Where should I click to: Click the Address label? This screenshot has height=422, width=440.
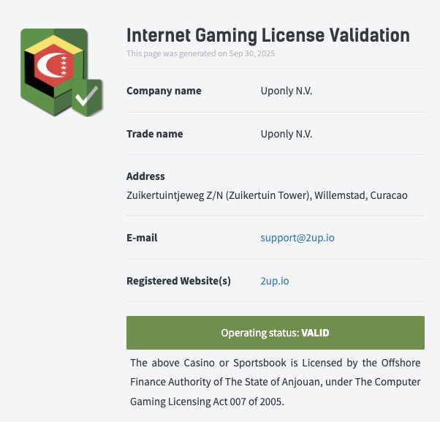pos(145,176)
